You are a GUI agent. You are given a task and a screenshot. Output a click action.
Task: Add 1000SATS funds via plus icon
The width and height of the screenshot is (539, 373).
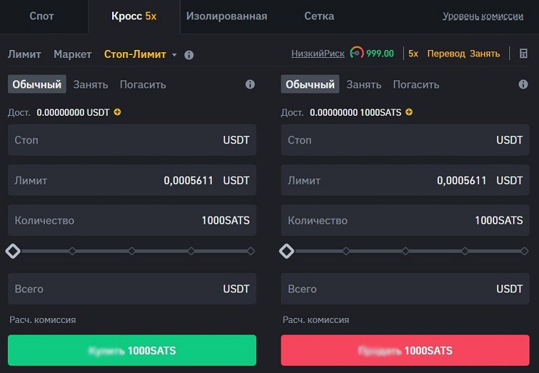(409, 112)
